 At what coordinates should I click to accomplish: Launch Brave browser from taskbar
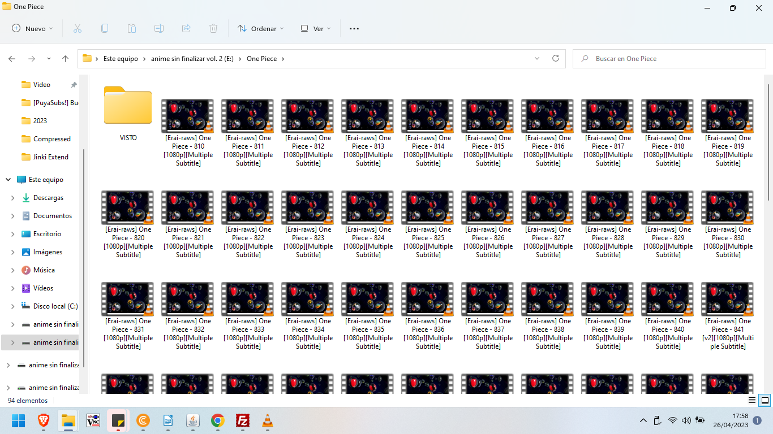click(44, 420)
